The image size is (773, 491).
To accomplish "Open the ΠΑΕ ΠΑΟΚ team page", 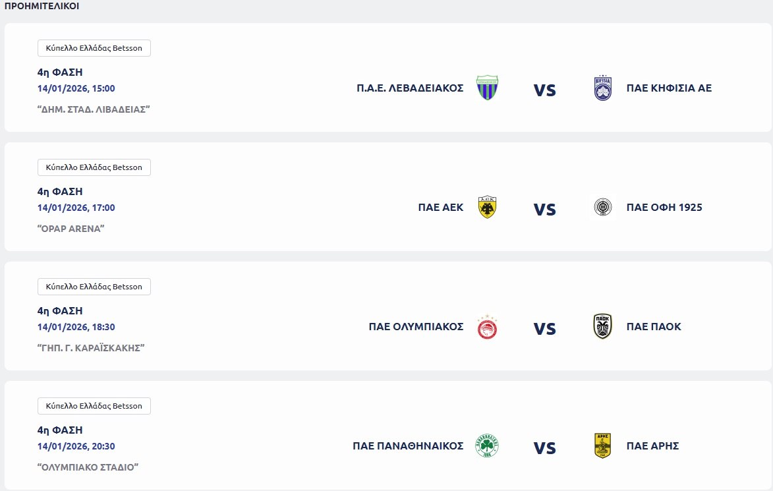I will click(x=654, y=327).
